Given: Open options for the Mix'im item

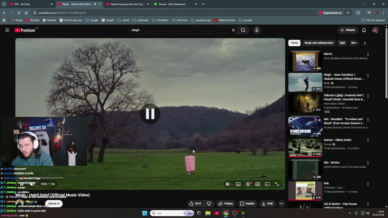Looking at the screenshot, I should tap(368, 54).
